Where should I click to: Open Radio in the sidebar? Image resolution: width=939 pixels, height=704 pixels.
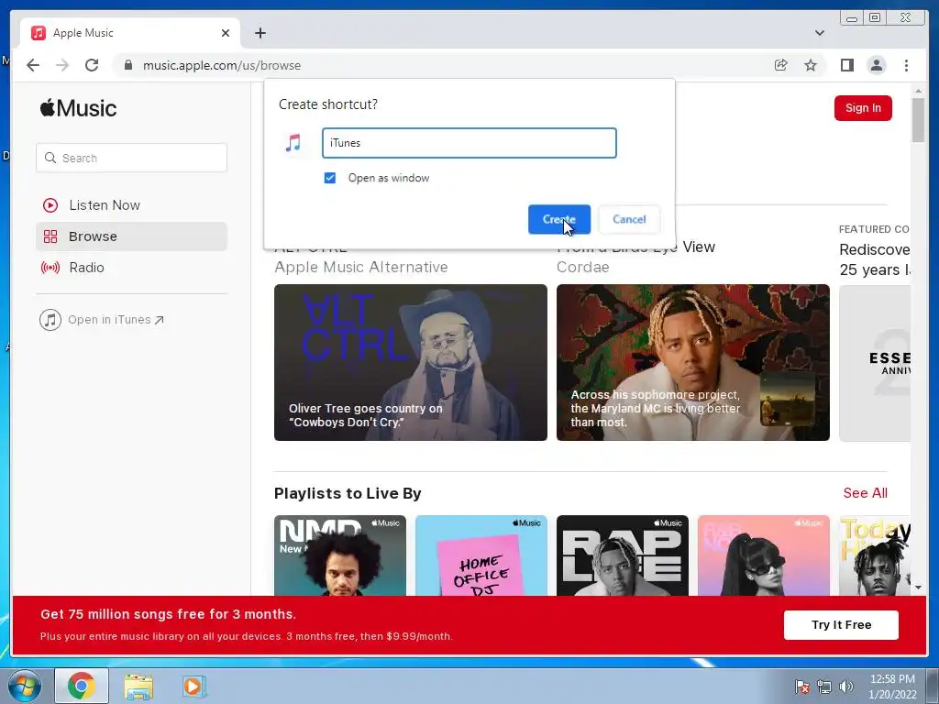(131, 268)
